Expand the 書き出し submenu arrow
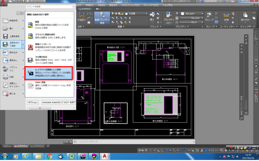The width and height of the screenshot is (259, 161). tap(23, 60)
